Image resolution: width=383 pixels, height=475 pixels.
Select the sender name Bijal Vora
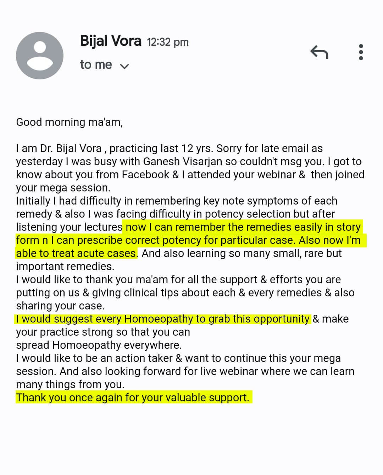pyautogui.click(x=111, y=41)
